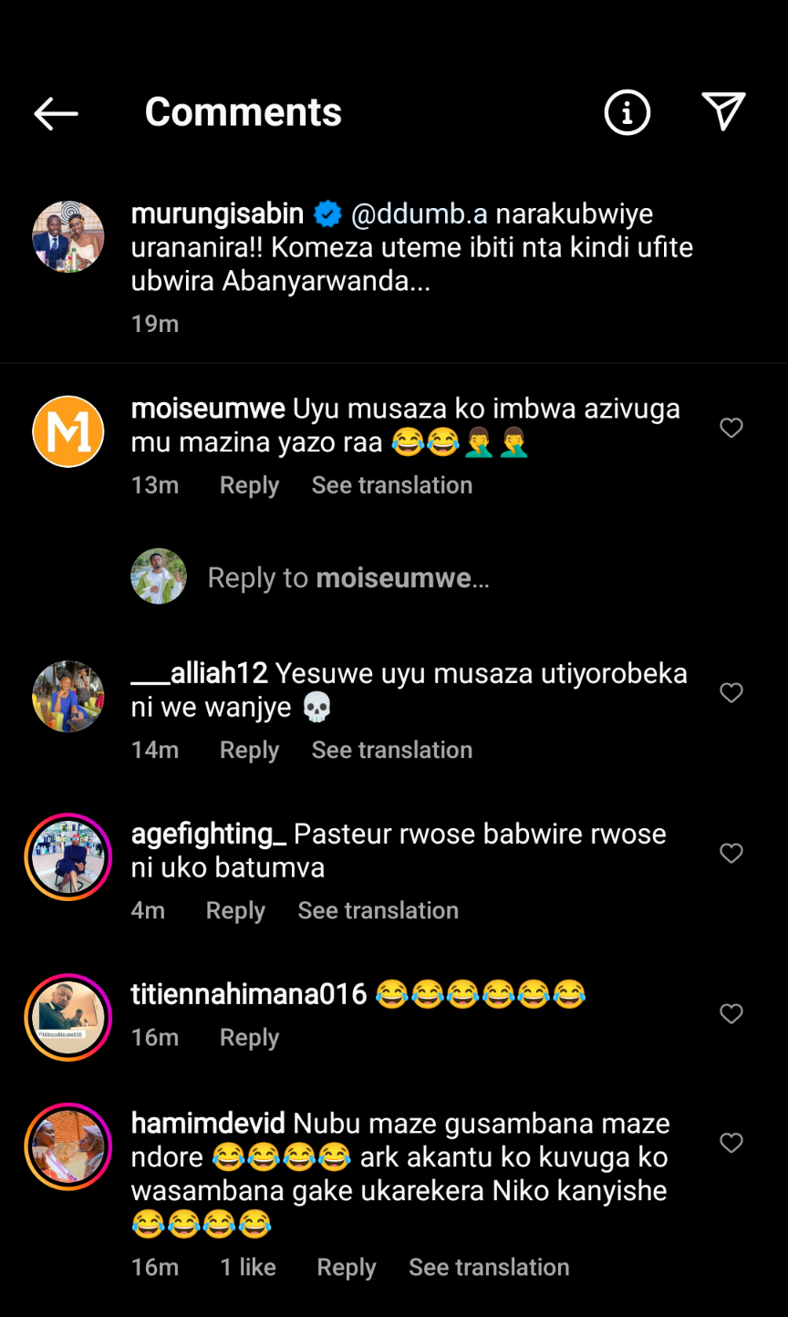
Task: Show translation of hamimdevid's comment
Action: (489, 1267)
